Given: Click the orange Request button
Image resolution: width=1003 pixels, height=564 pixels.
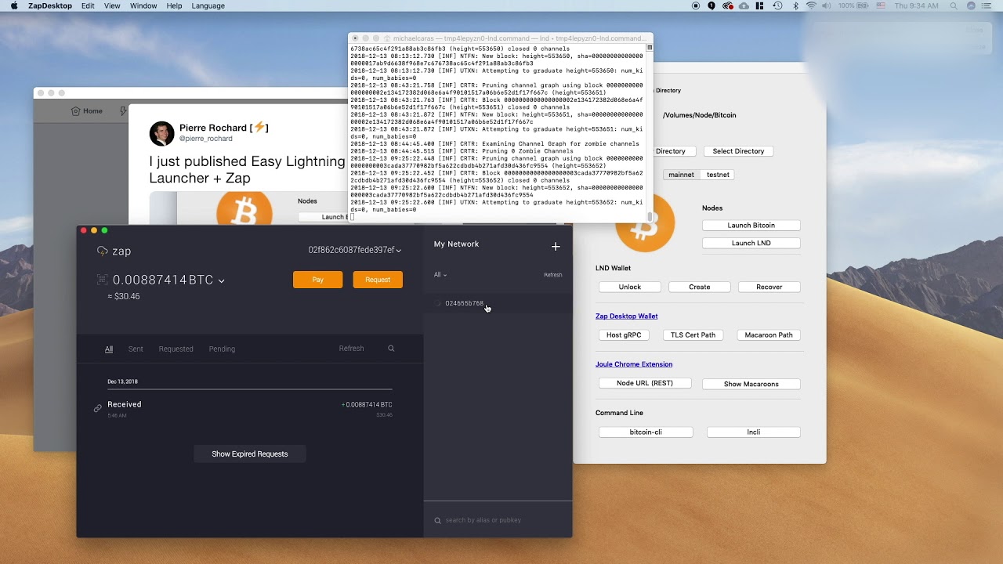Looking at the screenshot, I should [378, 280].
